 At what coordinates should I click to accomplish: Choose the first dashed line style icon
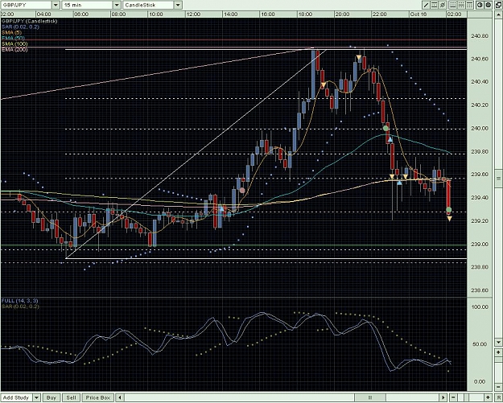[453, 5]
